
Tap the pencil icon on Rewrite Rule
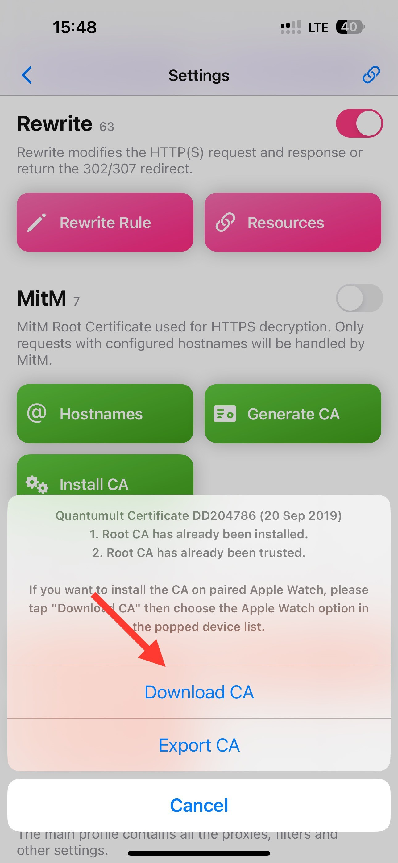(36, 223)
